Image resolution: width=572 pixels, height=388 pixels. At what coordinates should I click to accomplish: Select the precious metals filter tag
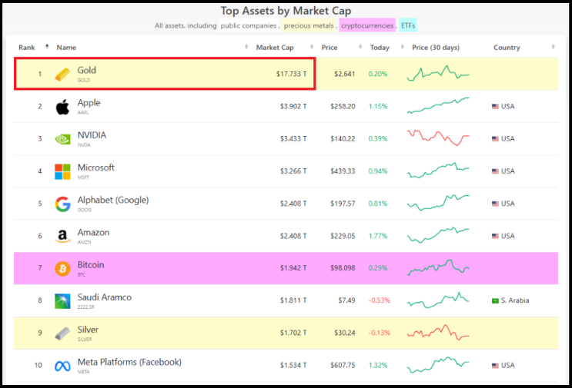[309, 25]
